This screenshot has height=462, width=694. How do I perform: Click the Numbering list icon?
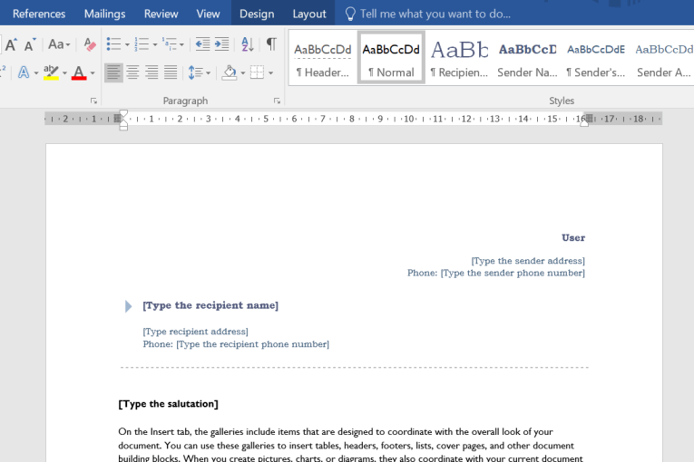[x=142, y=44]
